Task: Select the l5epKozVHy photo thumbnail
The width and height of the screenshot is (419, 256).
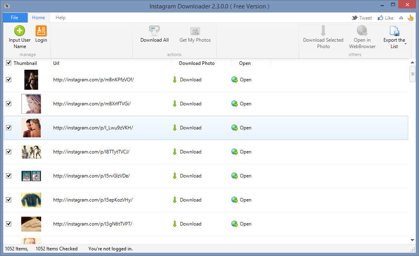Action: click(31, 200)
